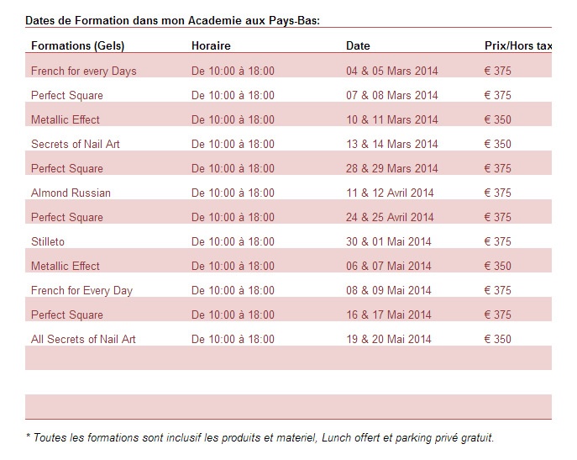This screenshot has width=577, height=460.
Task: Click the date 06 & 07 Mai 2014
Action: click(389, 266)
